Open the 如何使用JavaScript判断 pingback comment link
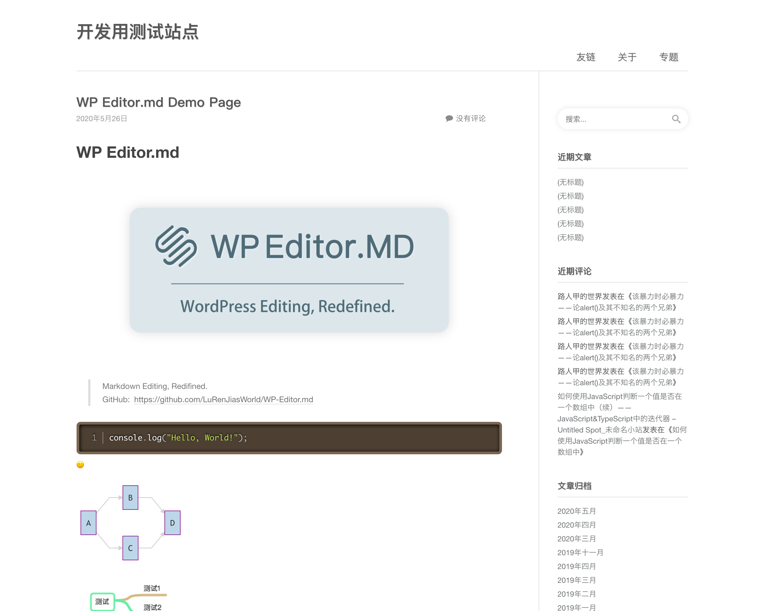The width and height of the screenshot is (762, 611). [x=620, y=413]
